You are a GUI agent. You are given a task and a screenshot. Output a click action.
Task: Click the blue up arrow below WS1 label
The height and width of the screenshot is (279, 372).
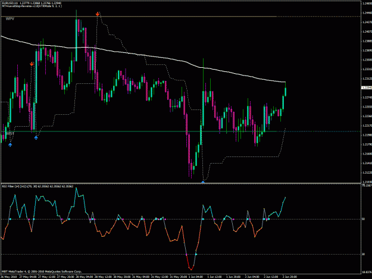[x=10, y=145]
